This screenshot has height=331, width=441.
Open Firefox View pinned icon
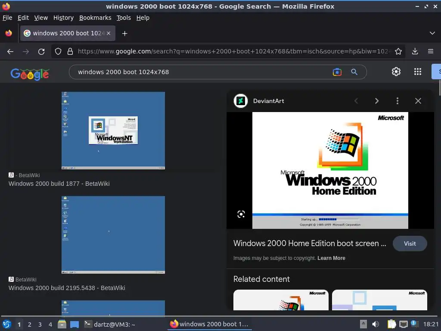click(9, 33)
